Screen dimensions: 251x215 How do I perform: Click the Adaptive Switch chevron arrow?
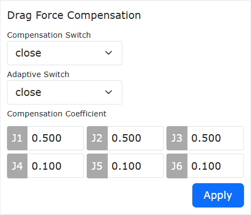coord(108,92)
